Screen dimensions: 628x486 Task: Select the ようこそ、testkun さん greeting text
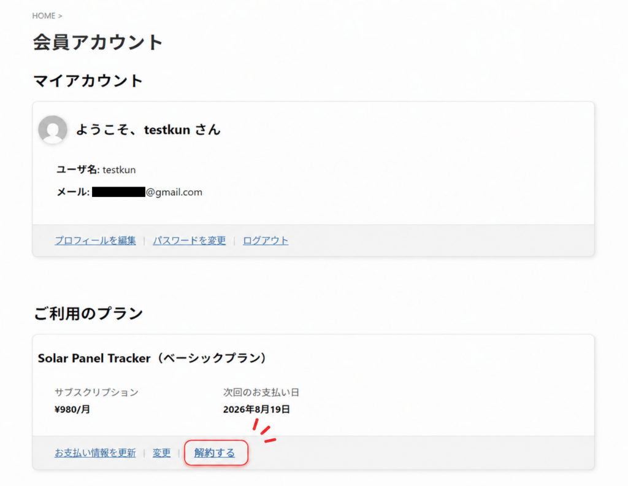(x=148, y=129)
